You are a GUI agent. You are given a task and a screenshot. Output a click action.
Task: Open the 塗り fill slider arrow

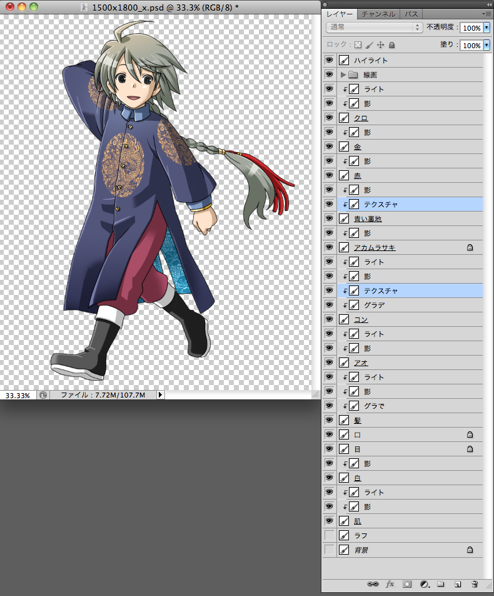486,45
